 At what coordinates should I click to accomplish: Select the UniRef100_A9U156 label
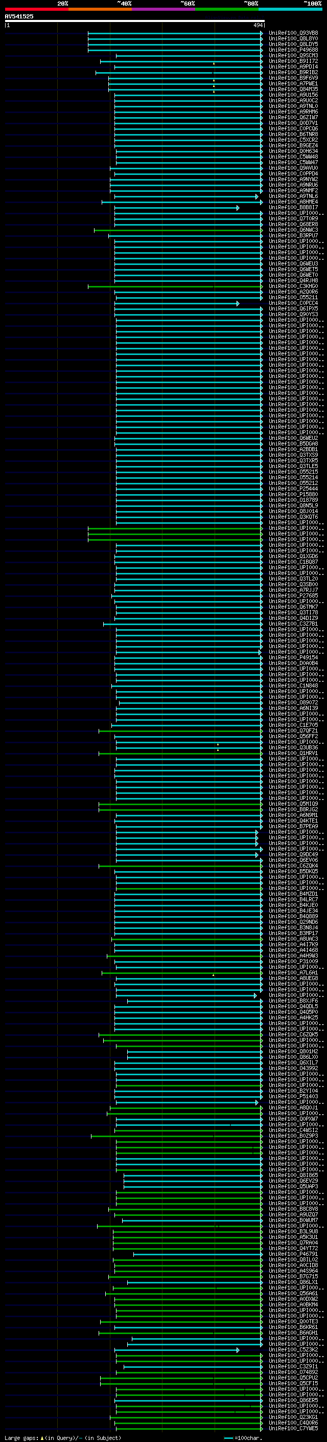pos(293,95)
